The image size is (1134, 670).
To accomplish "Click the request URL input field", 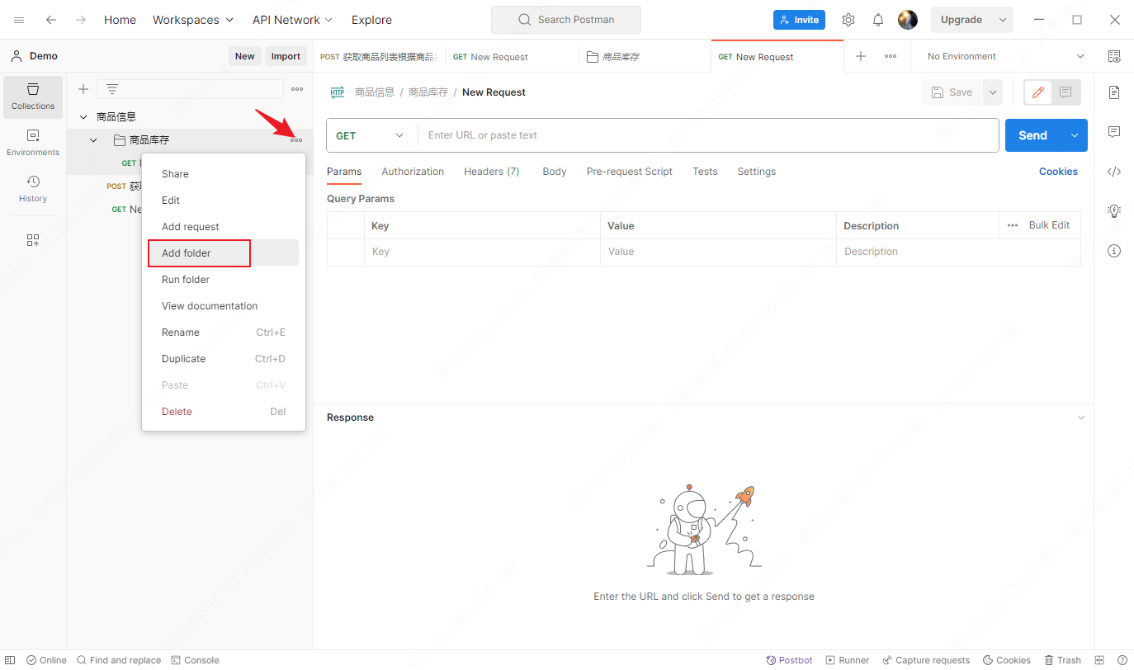I will tap(708, 135).
